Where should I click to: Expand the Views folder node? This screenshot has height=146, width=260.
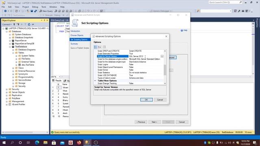pos(13,68)
